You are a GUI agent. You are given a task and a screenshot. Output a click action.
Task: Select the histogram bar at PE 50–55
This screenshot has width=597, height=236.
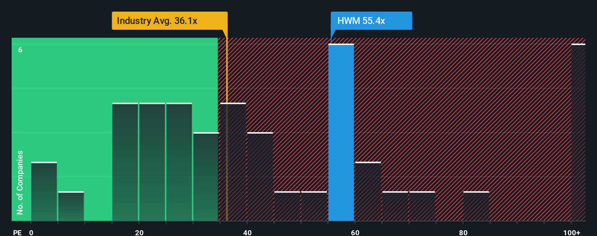coord(314,206)
